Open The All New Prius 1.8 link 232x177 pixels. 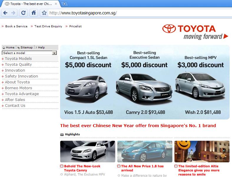coord(142,168)
